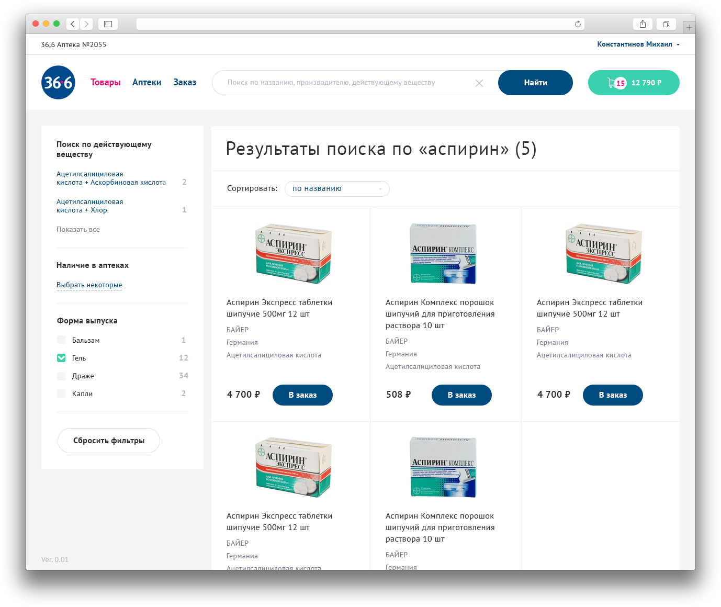Add Аспирин Комплекс 508 ₽ to order

pos(461,395)
